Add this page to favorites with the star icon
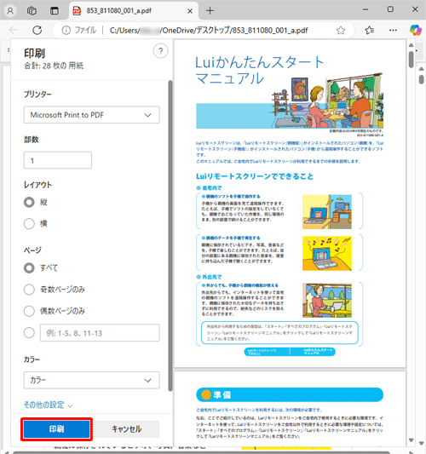This screenshot has width=426, height=454. tap(341, 30)
